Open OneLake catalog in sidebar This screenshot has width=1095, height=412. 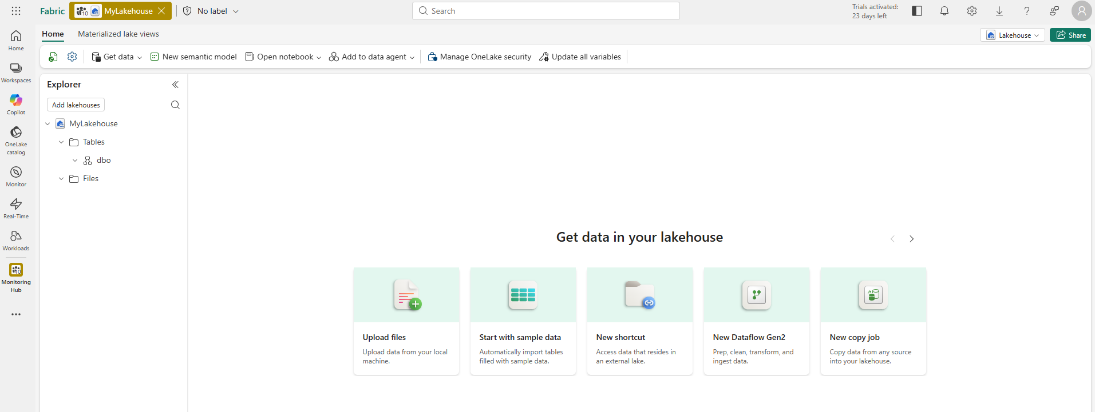tap(16, 140)
